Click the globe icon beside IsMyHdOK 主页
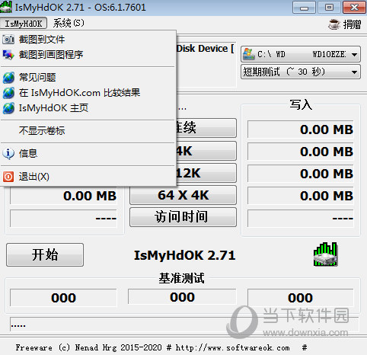Image resolution: width=367 pixels, height=355 pixels. [x=8, y=108]
